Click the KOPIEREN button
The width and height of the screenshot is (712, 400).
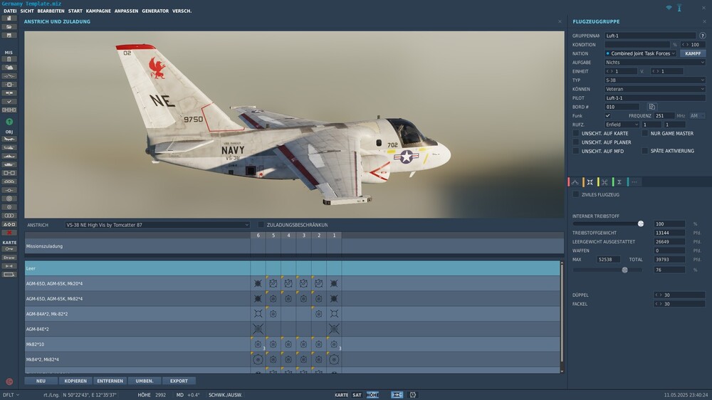75,381
